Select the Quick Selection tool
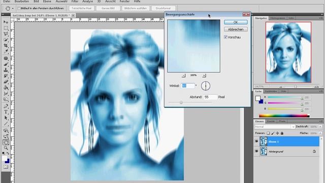Viewport: 325px width, 183px height. [6, 40]
